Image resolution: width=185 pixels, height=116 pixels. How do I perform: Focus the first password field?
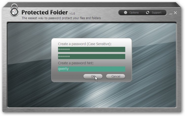[91, 49]
